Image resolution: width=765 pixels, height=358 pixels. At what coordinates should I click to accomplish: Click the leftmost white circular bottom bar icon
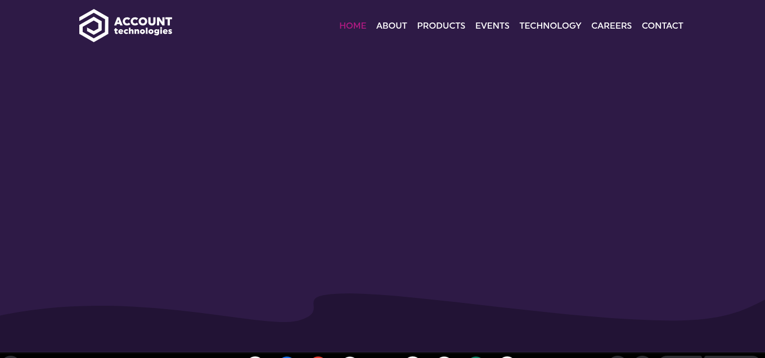click(x=255, y=356)
